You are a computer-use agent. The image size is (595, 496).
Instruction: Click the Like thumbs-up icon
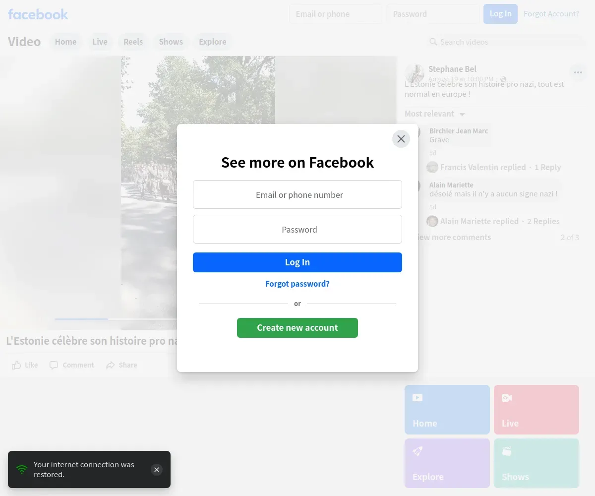pos(16,365)
